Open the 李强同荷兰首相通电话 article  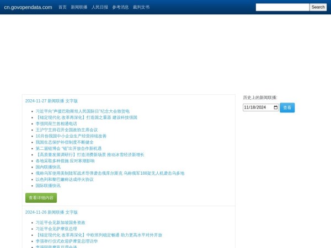(x=56, y=124)
